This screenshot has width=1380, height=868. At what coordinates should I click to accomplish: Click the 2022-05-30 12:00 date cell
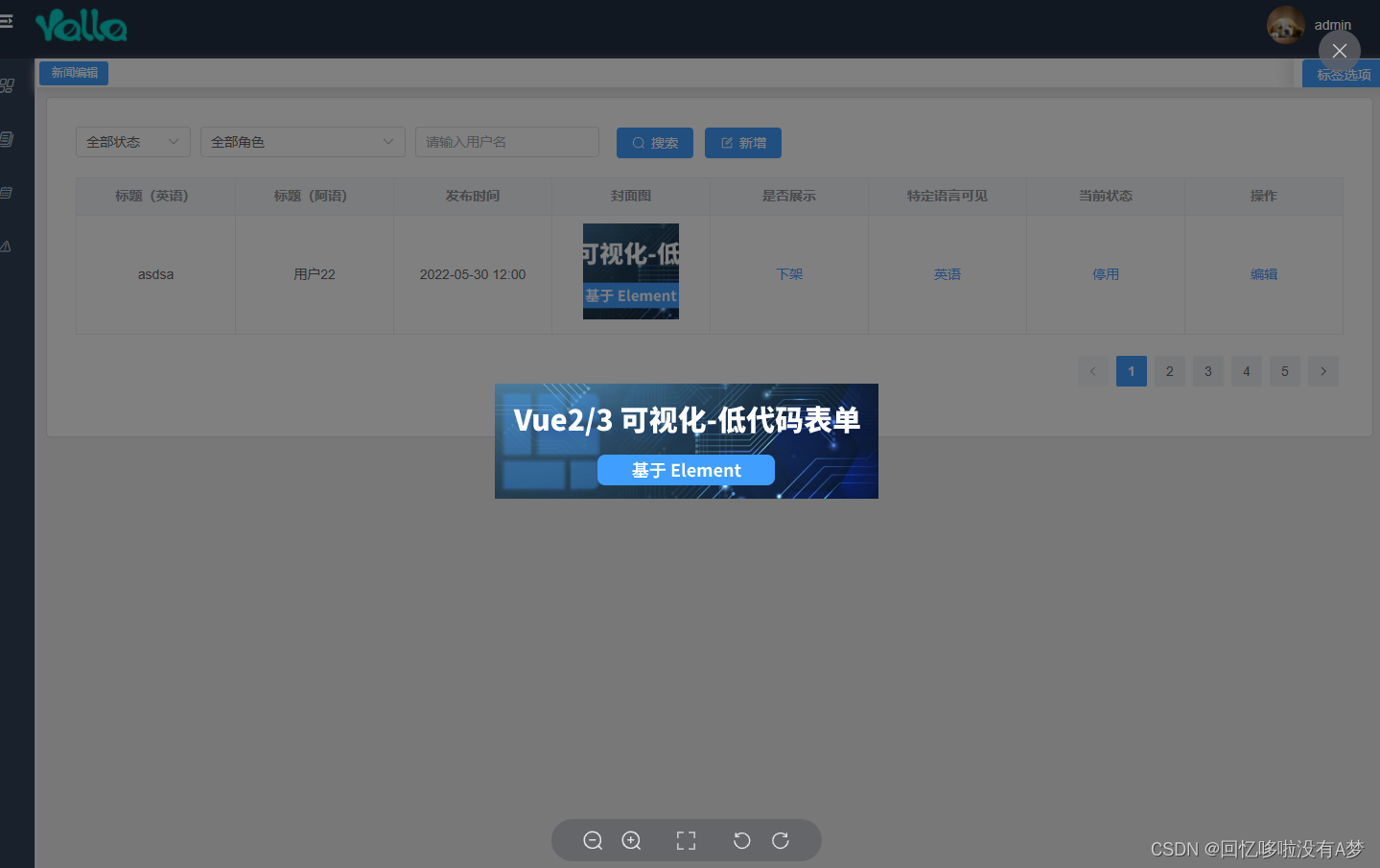click(x=473, y=274)
